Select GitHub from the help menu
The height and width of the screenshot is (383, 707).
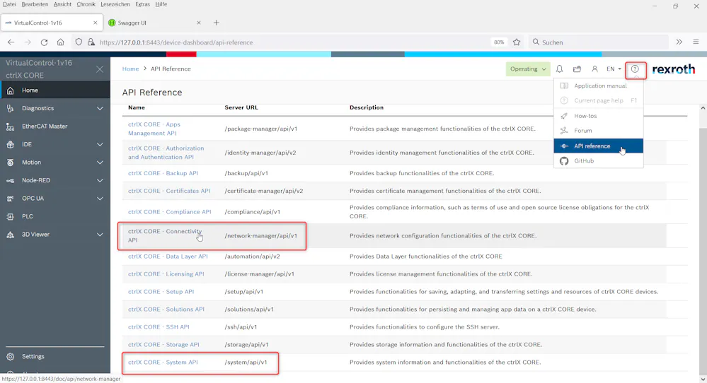coord(584,161)
